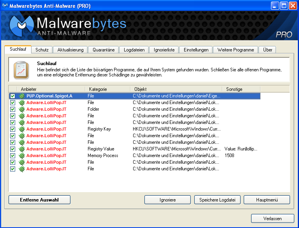
Task: Click the Ignoriere button
Action: tap(168, 200)
